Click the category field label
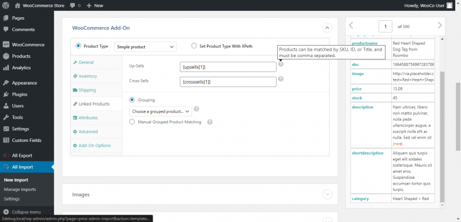461x222 pixels. coord(360,199)
